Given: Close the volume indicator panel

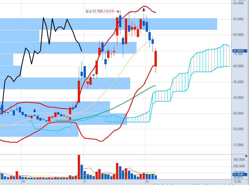Looking at the screenshot, I should tap(246, 156).
